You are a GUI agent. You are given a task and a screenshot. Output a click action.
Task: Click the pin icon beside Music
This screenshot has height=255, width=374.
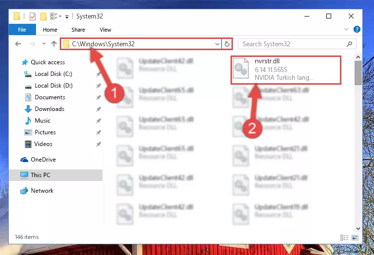[x=98, y=121]
